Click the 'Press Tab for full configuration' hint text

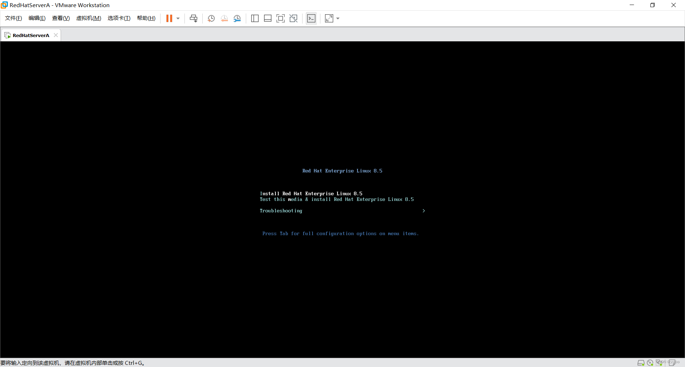[340, 233]
